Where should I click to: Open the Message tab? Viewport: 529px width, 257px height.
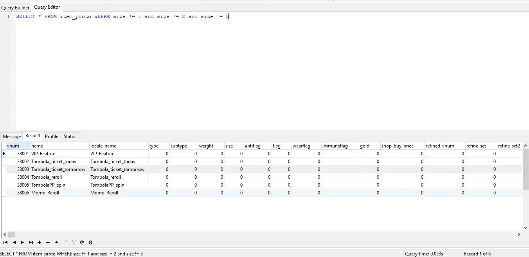(12, 137)
